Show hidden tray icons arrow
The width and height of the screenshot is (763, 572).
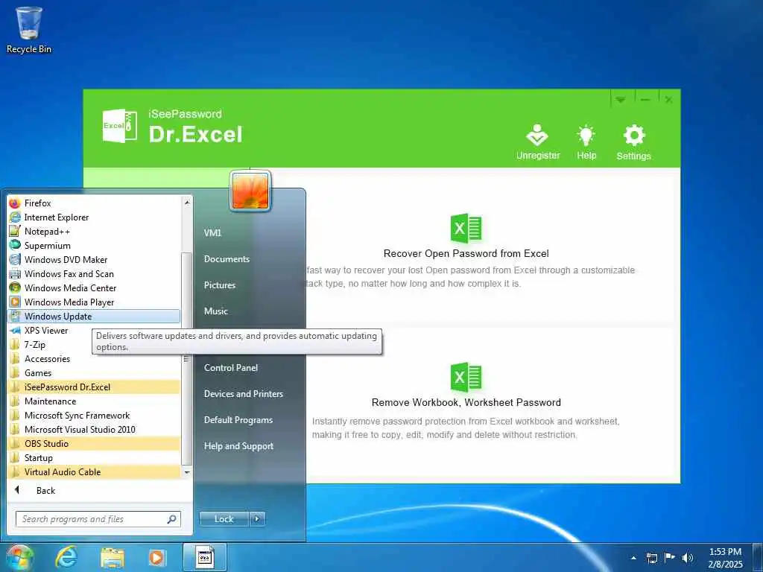[x=633, y=557]
